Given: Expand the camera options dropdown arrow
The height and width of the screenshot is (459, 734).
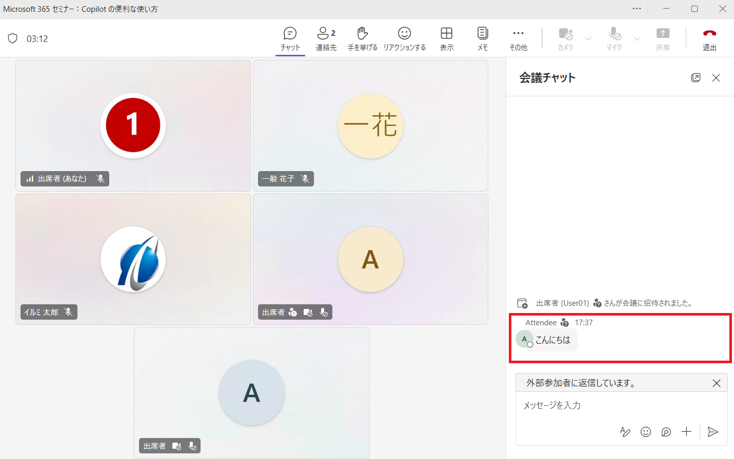Looking at the screenshot, I should click(588, 39).
